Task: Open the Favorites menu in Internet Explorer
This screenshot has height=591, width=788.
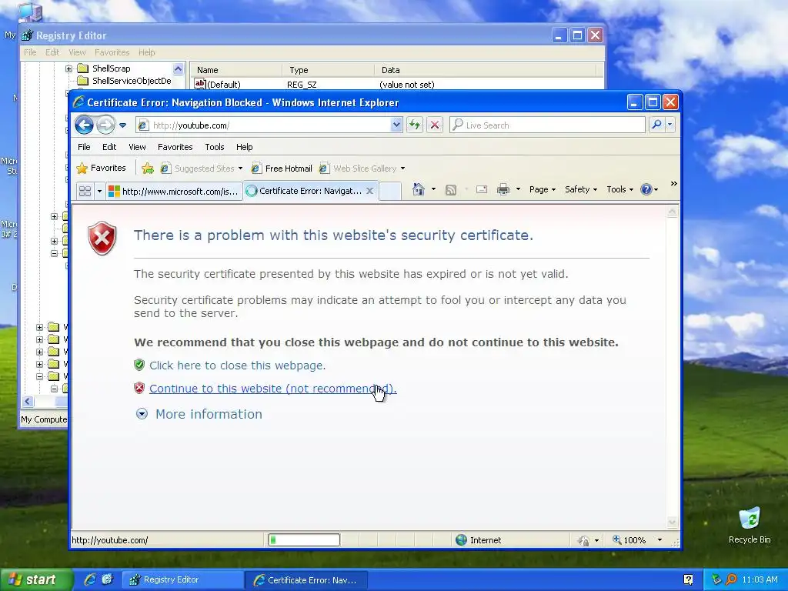Action: pos(175,147)
